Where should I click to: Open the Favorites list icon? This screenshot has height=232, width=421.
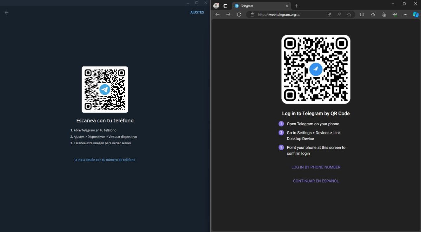click(373, 14)
